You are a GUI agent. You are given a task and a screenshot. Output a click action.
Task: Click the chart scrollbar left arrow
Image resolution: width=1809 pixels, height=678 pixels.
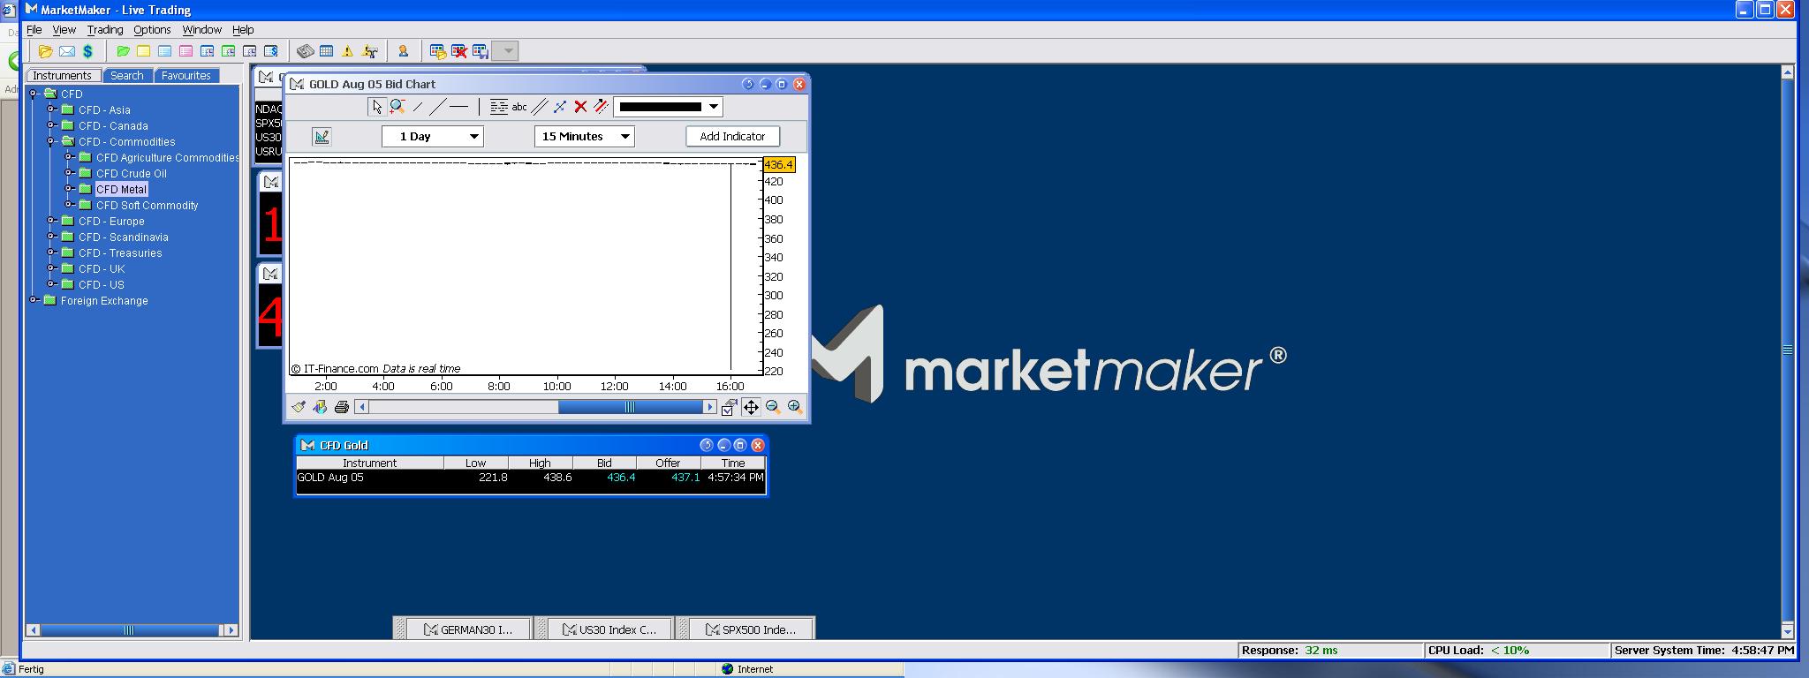(362, 407)
